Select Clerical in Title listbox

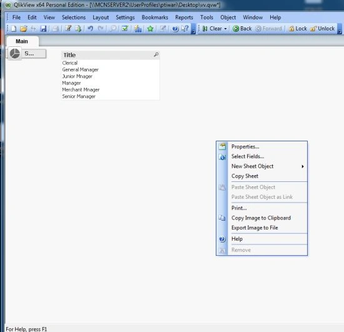[x=110, y=63]
